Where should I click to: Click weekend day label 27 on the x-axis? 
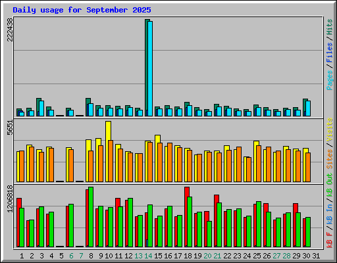(x=276, y=256)
